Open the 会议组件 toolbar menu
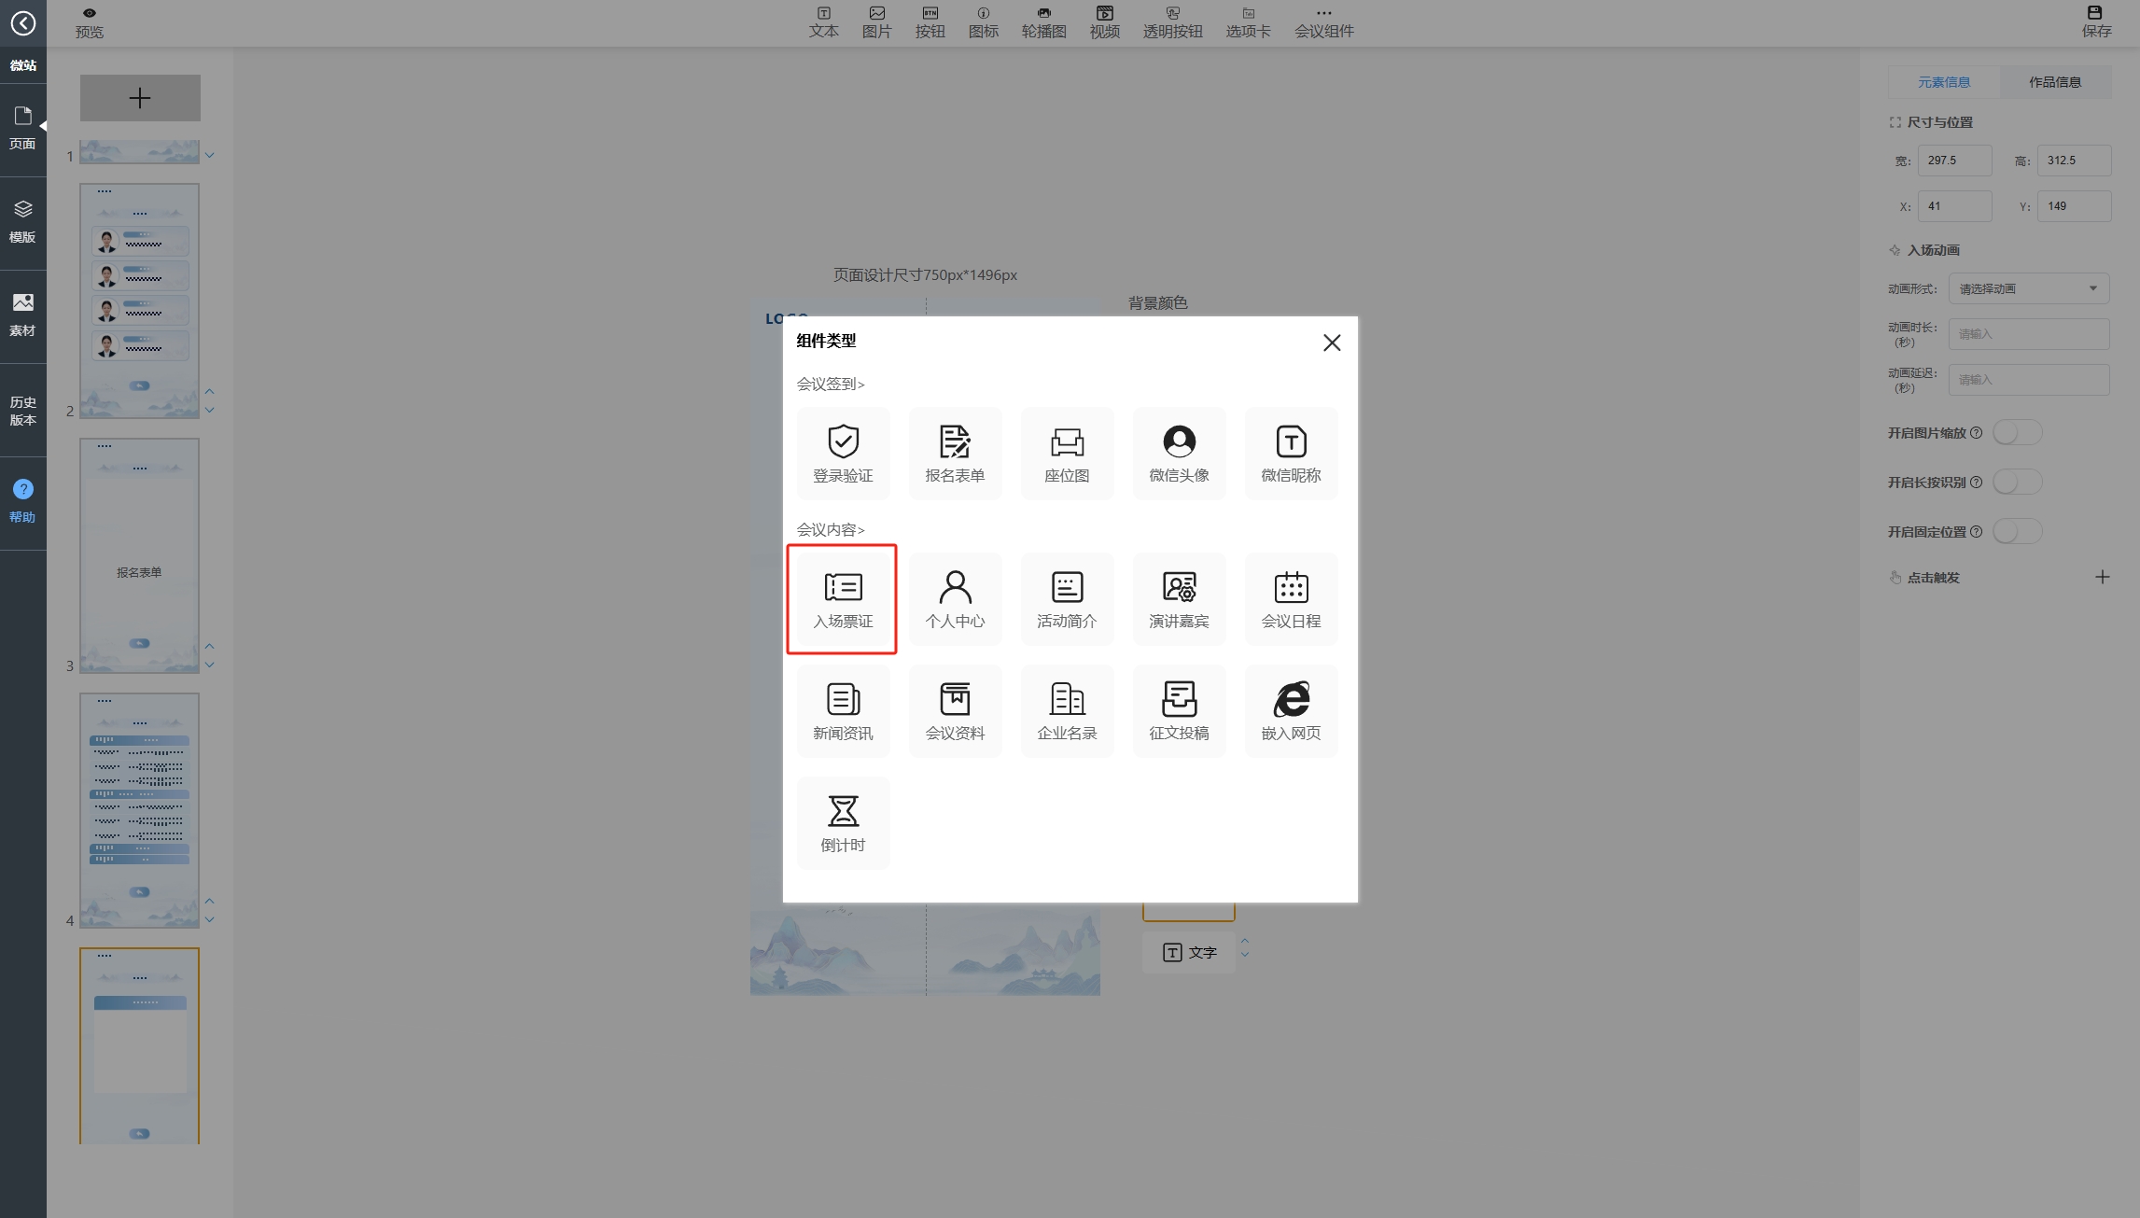 tap(1323, 21)
